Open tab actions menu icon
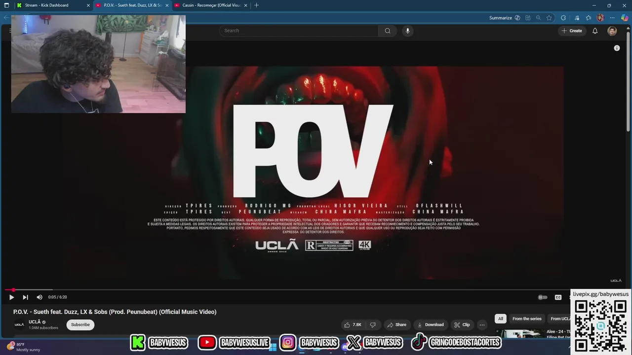 pyautogui.click(x=6, y=5)
